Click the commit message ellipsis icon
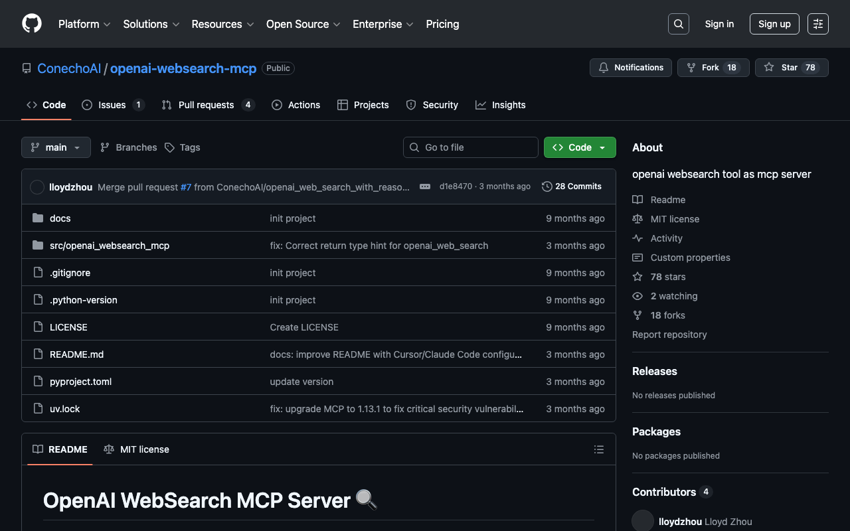 click(425, 187)
